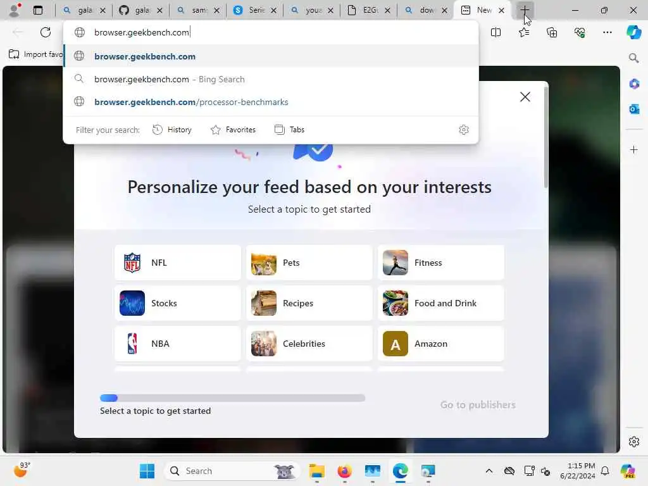
Task: Open File Explorer from the taskbar
Action: [x=317, y=471]
